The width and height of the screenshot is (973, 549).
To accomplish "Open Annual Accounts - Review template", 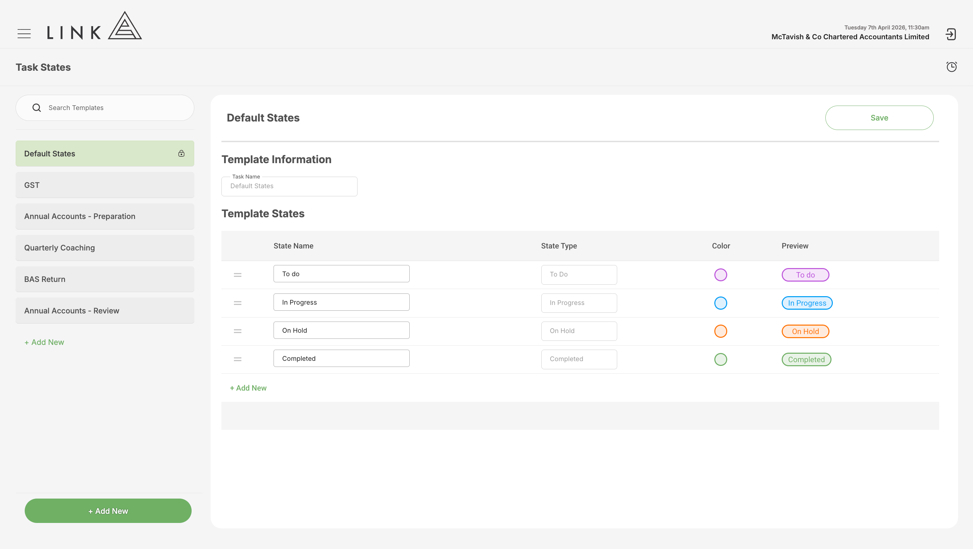I will pos(105,310).
